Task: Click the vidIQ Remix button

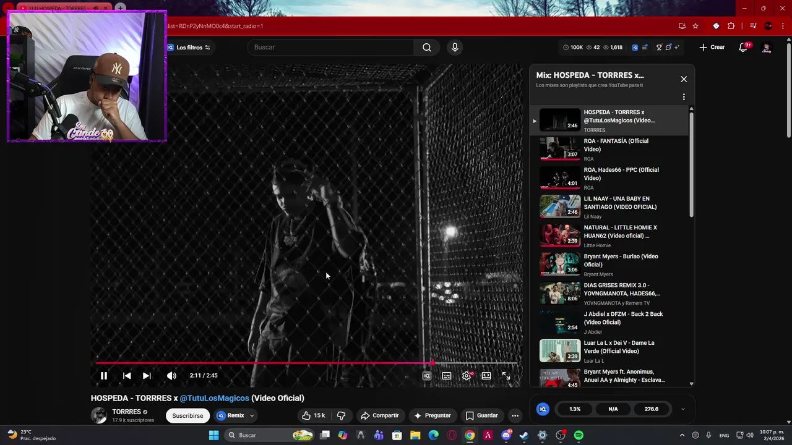Action: pos(230,416)
